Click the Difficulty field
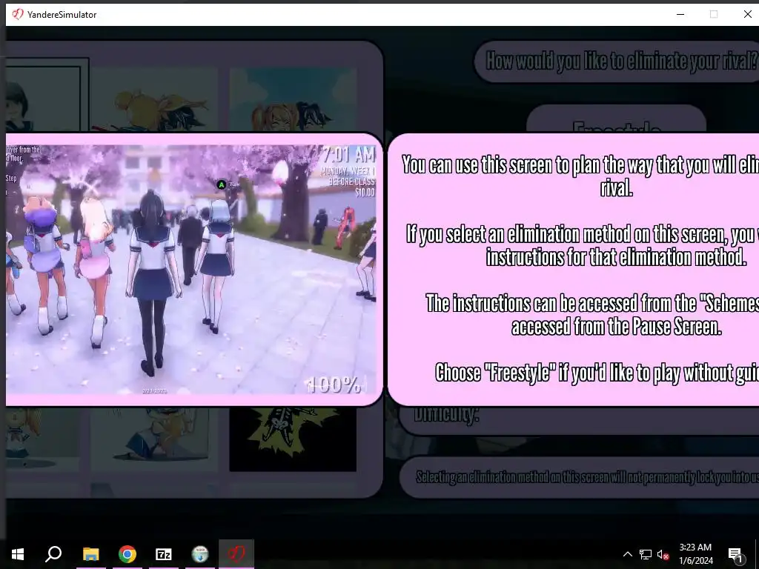This screenshot has width=759, height=569. point(579,420)
